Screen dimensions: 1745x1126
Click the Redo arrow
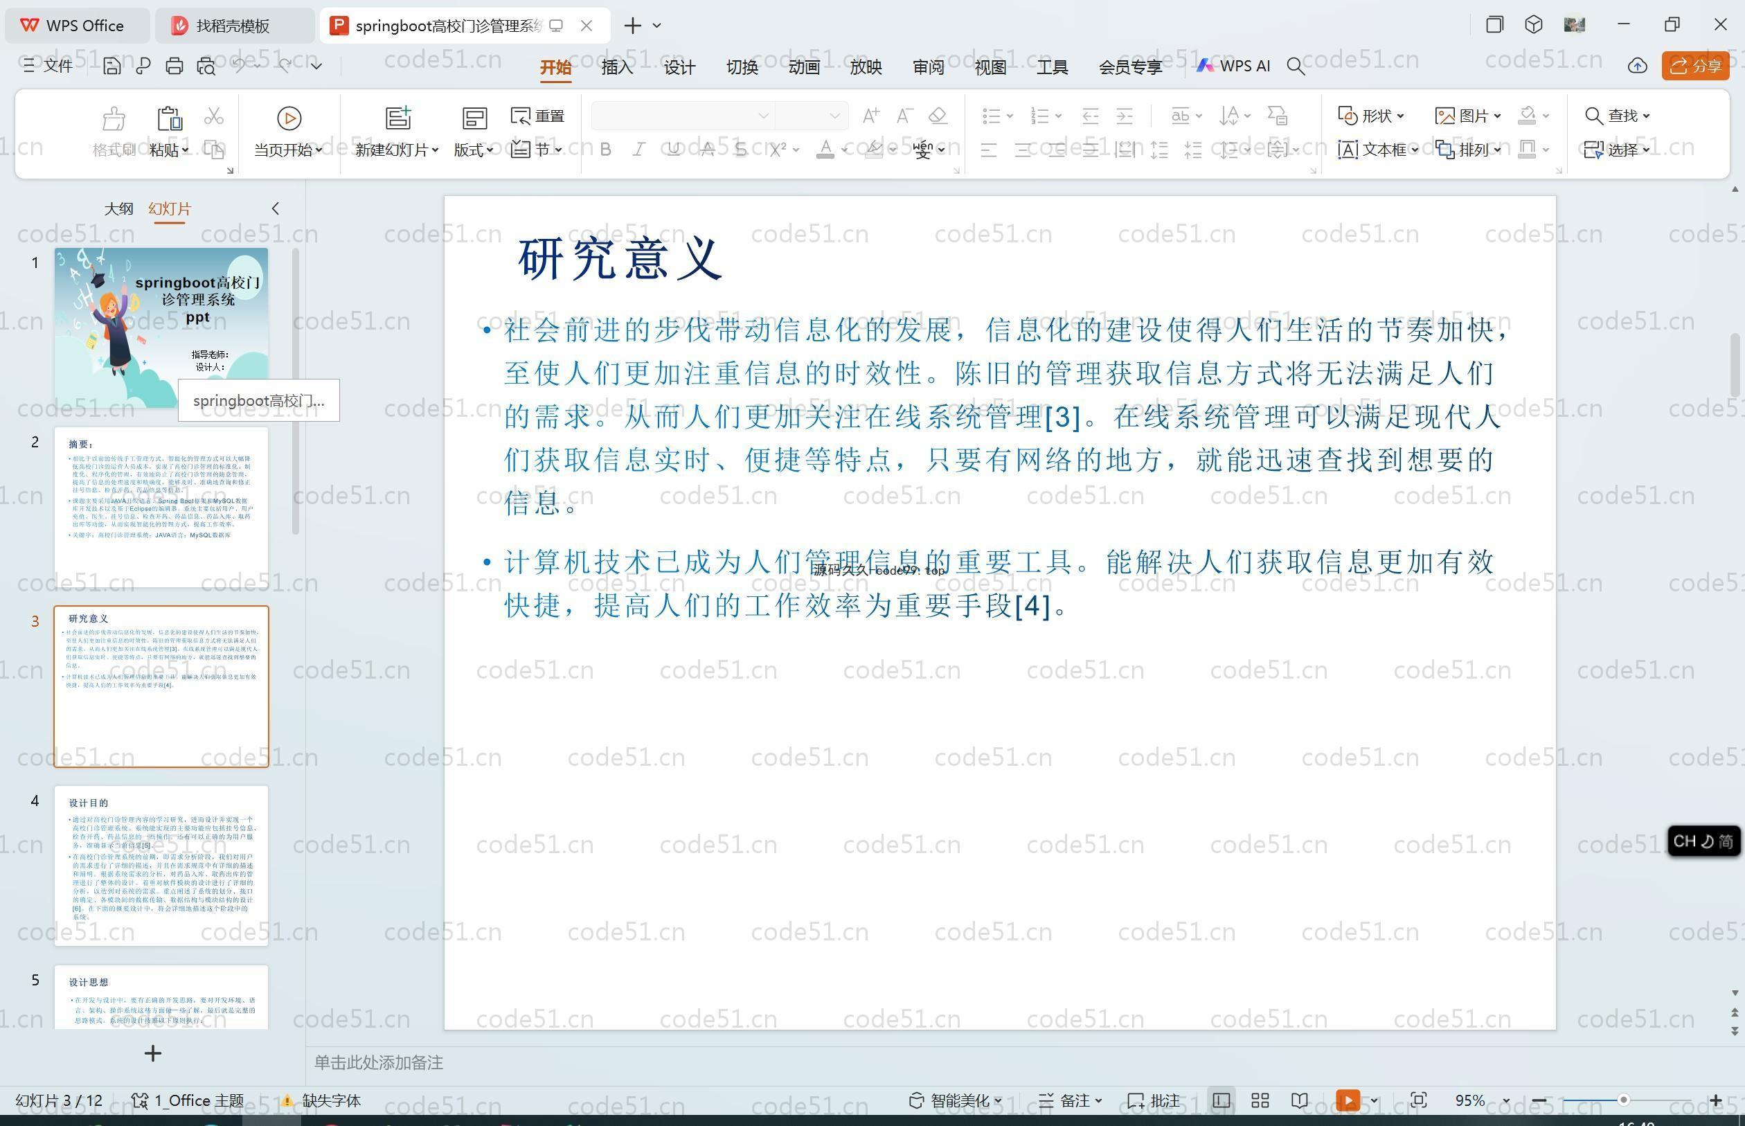coord(285,66)
